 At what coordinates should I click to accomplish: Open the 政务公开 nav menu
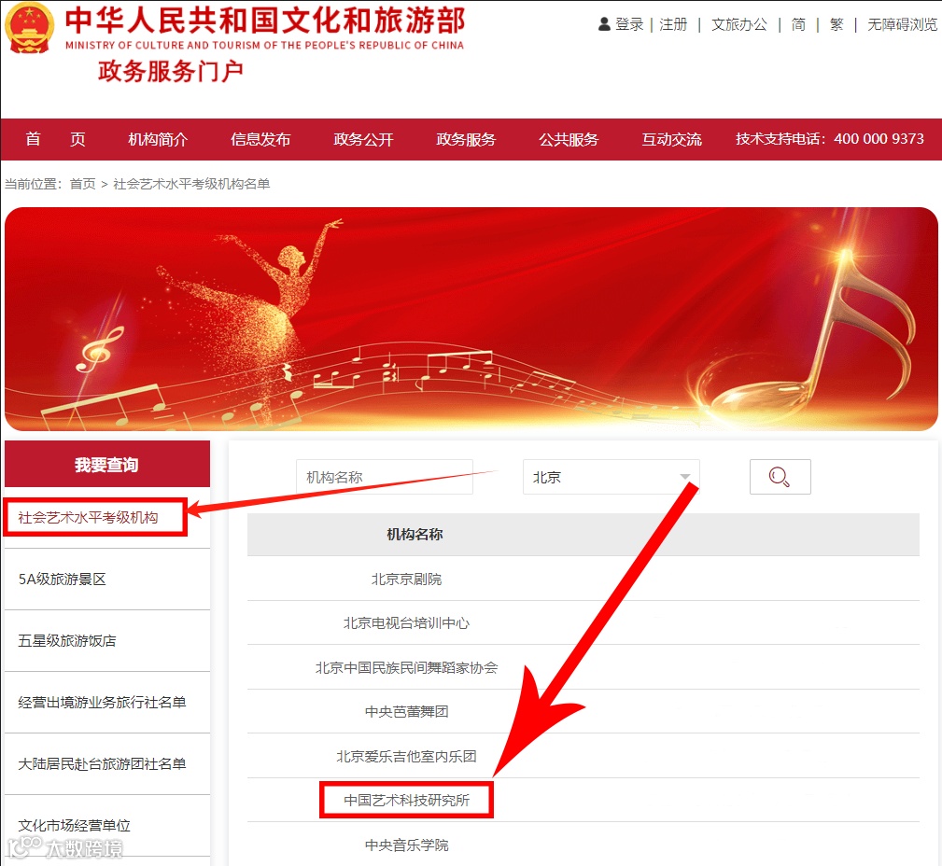pyautogui.click(x=363, y=139)
